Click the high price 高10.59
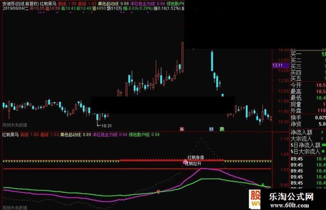This screenshot has width=326, height=210. coord(52,9)
